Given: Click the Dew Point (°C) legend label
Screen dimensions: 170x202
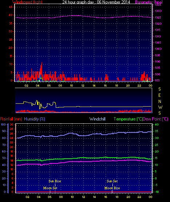Looking at the screenshot, I should (x=155, y=119).
